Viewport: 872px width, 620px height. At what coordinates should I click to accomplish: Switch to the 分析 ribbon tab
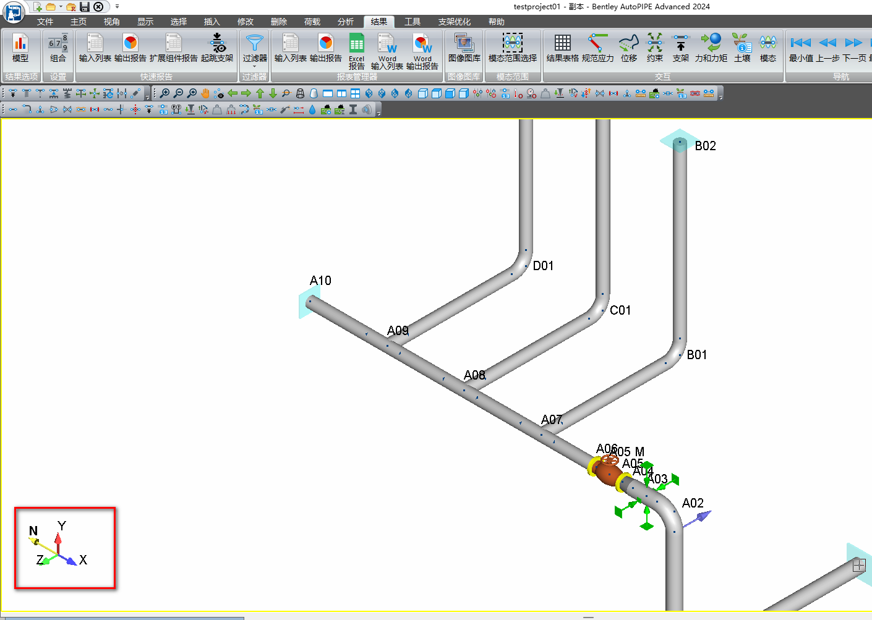point(346,22)
